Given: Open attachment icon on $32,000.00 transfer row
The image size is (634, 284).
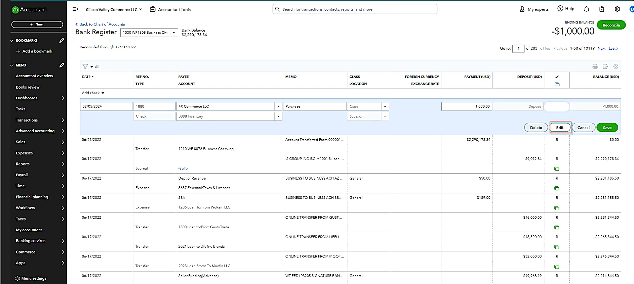Looking at the screenshot, I should click(557, 267).
